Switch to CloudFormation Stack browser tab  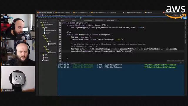pyautogui.click(x=63, y=12)
